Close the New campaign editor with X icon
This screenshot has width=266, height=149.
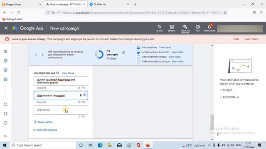(6, 28)
